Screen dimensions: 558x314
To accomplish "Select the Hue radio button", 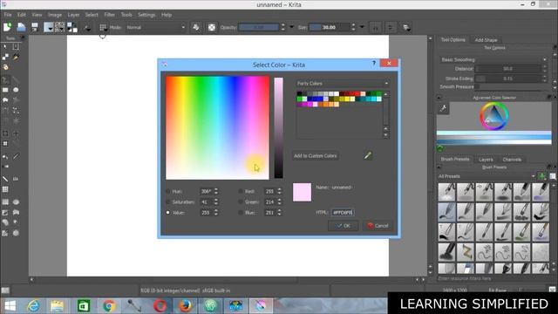I will coord(168,191).
